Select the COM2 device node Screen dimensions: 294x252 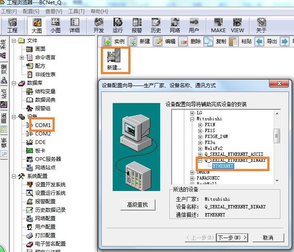pyautogui.click(x=43, y=133)
